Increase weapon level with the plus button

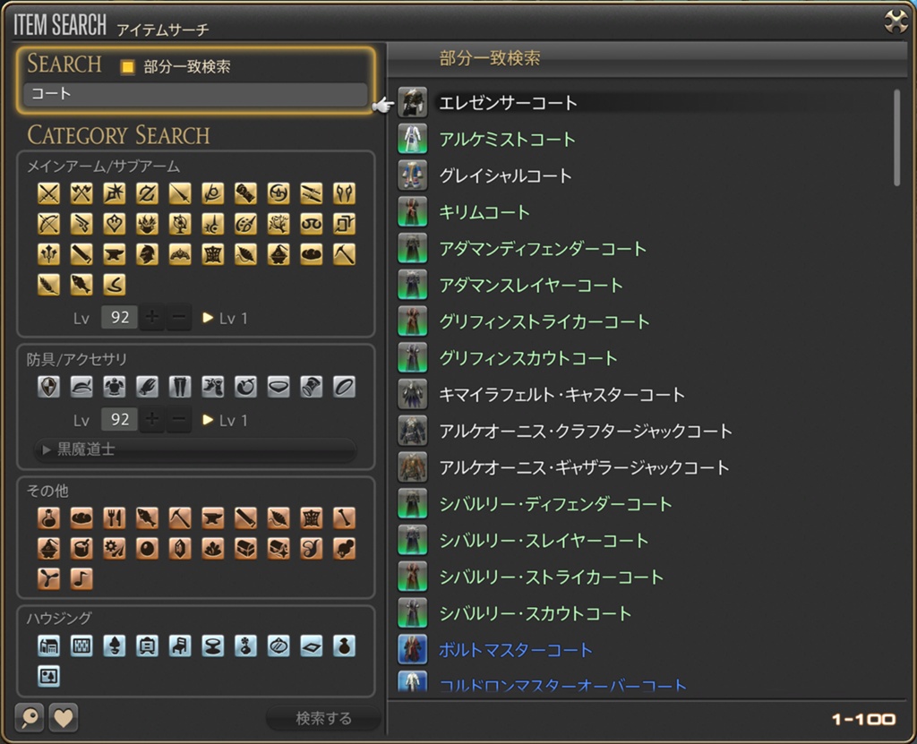tap(152, 318)
